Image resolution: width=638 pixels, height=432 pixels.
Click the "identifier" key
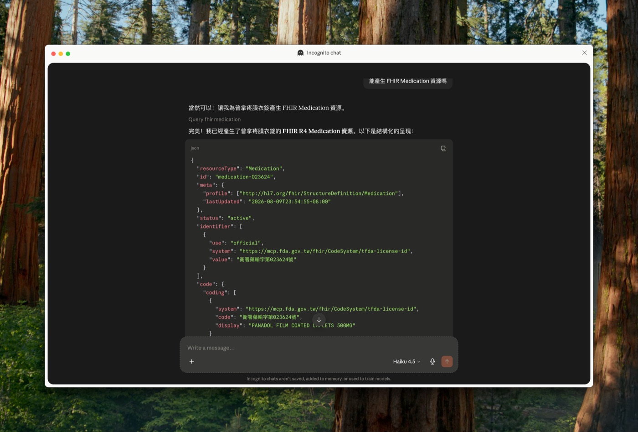tap(216, 227)
